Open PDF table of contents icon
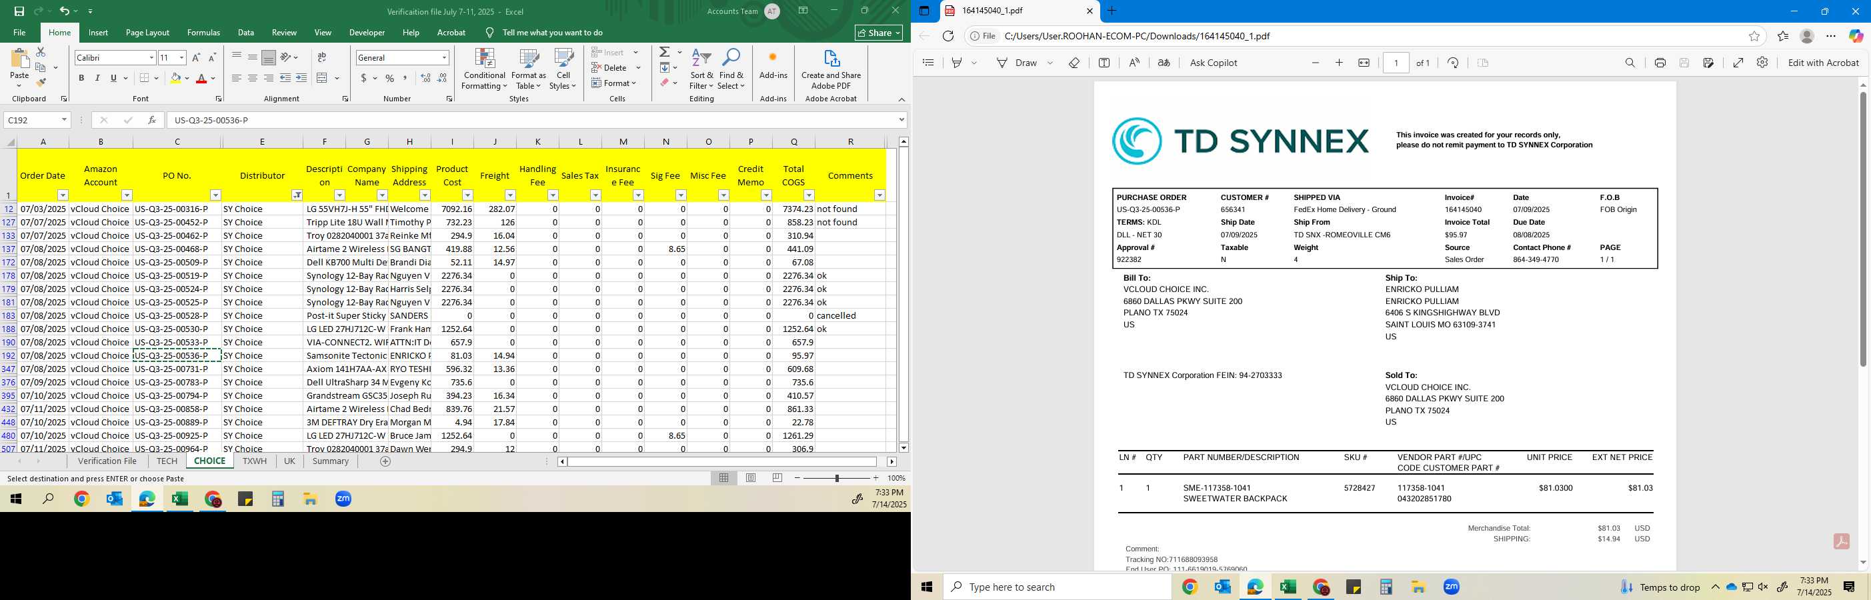 tap(928, 63)
